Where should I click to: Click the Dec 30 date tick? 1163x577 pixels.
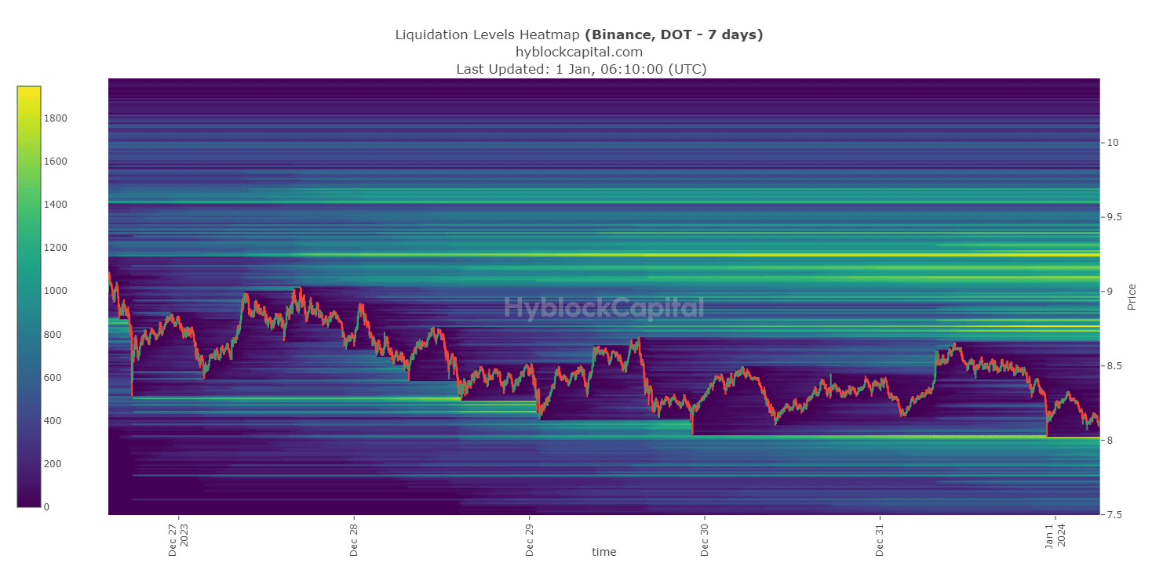pos(705,539)
